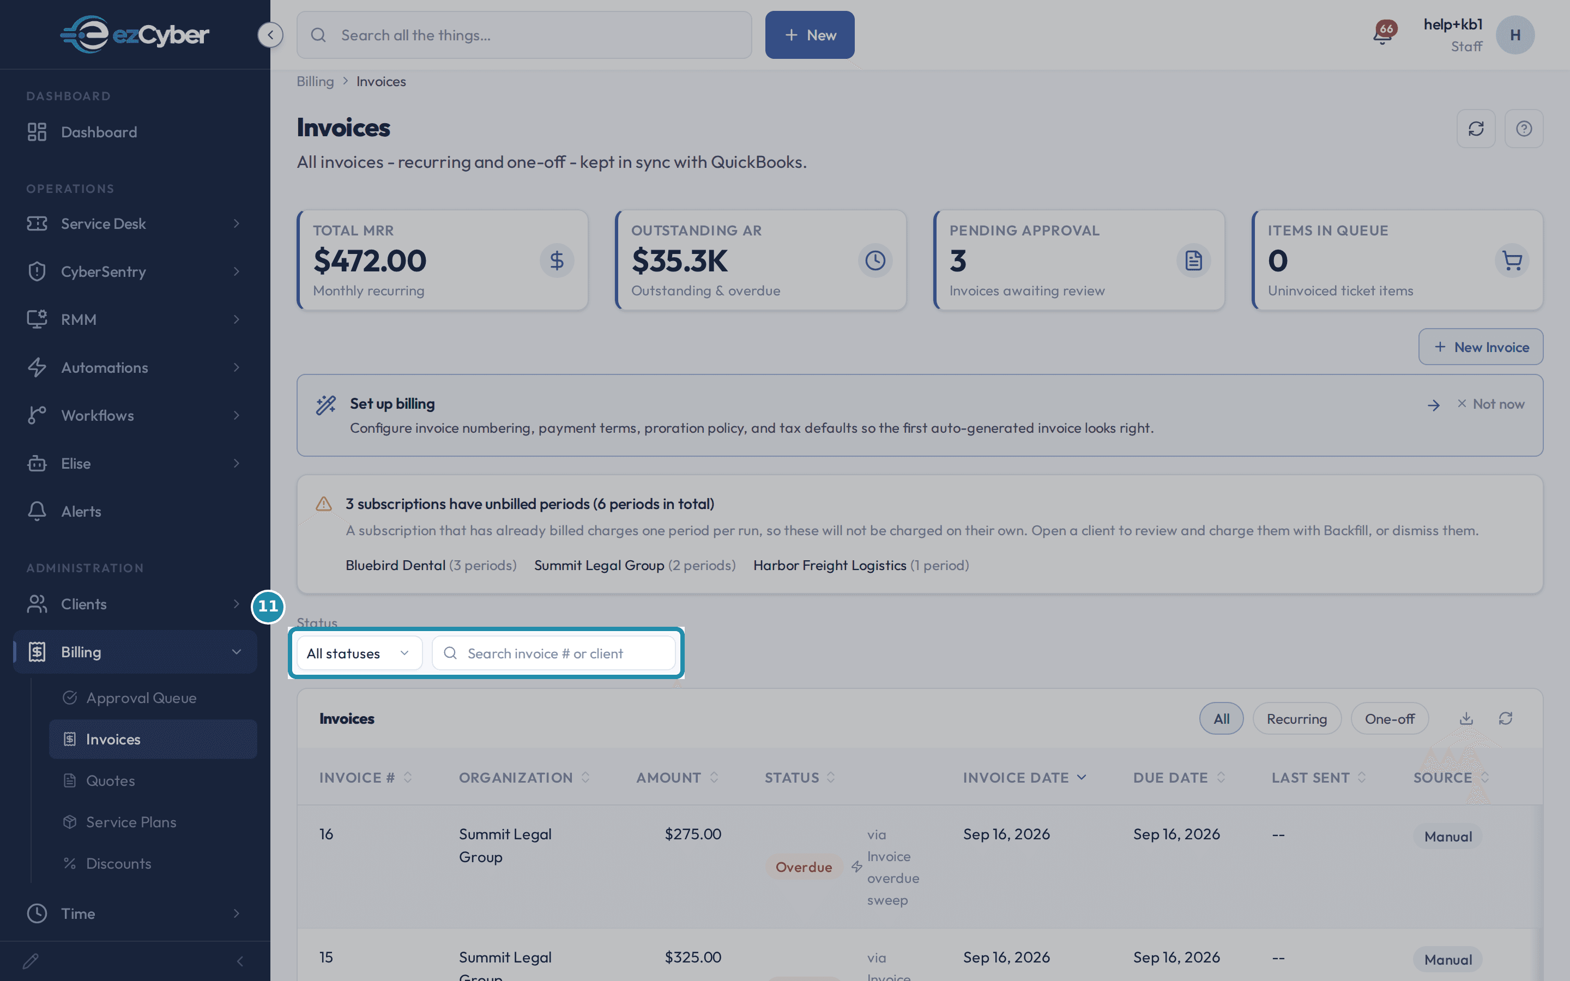Open the All statuses dropdown
Screen dimensions: 1570x981
(x=359, y=653)
